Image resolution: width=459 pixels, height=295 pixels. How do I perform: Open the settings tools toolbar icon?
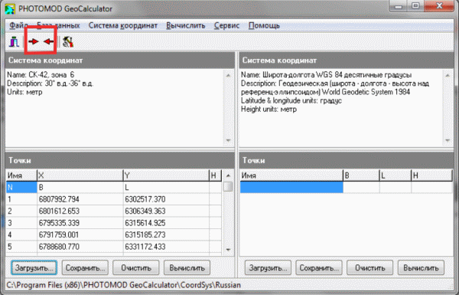pos(67,42)
